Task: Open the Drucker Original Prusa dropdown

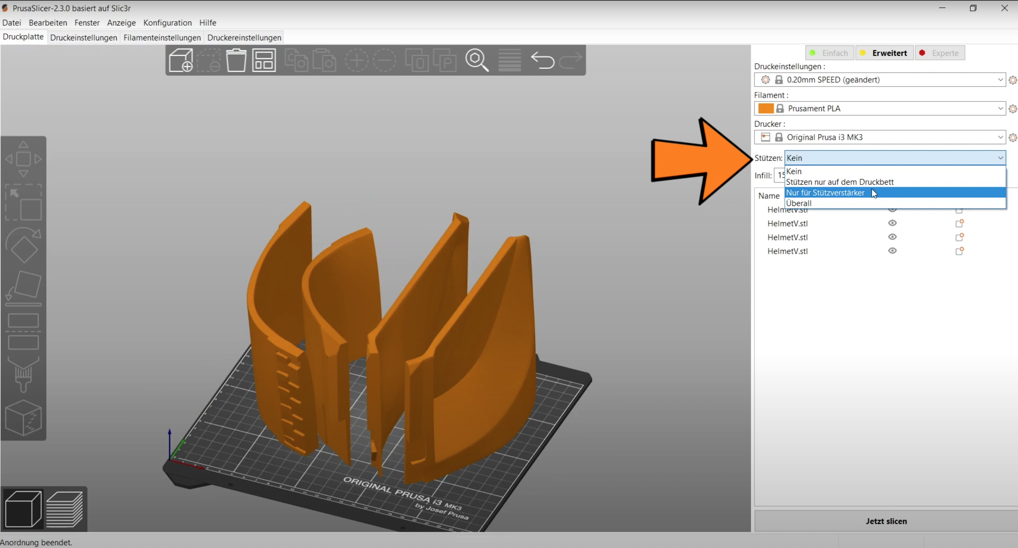Action: (x=1000, y=137)
